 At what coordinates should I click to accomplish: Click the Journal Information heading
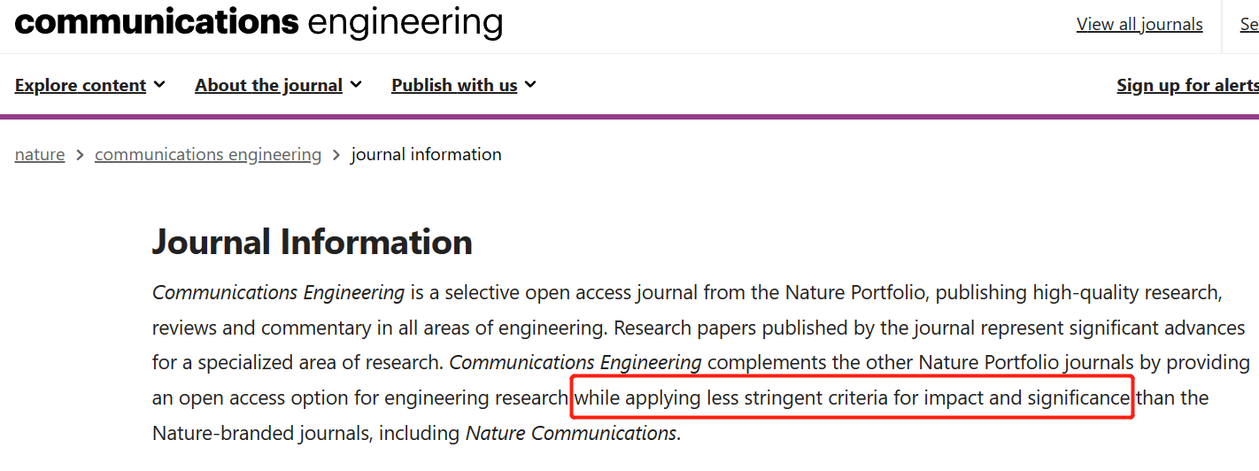point(313,243)
